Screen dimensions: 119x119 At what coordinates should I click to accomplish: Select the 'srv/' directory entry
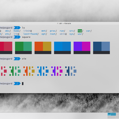point(72,31)
